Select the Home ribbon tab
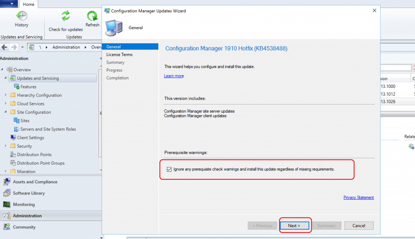This screenshot has height=239, width=415. [x=28, y=4]
